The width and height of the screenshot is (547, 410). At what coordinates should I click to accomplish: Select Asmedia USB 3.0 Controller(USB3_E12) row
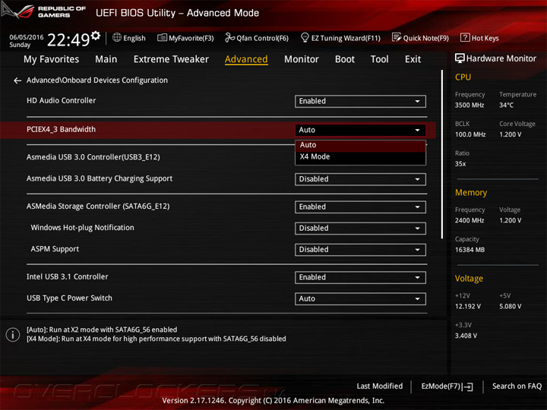(93, 157)
